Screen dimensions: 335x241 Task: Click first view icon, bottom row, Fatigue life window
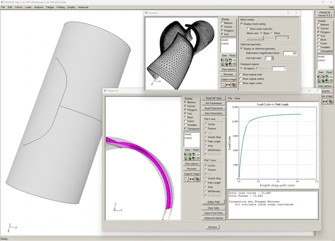pyautogui.click(x=186, y=158)
